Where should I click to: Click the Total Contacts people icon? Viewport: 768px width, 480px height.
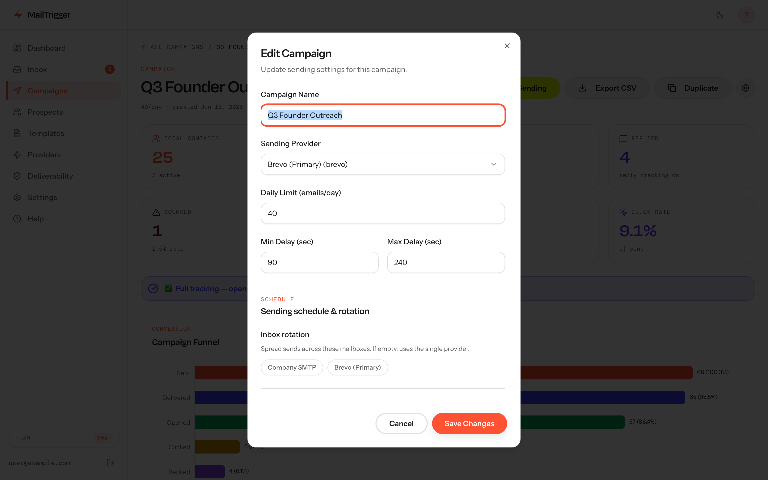(156, 138)
